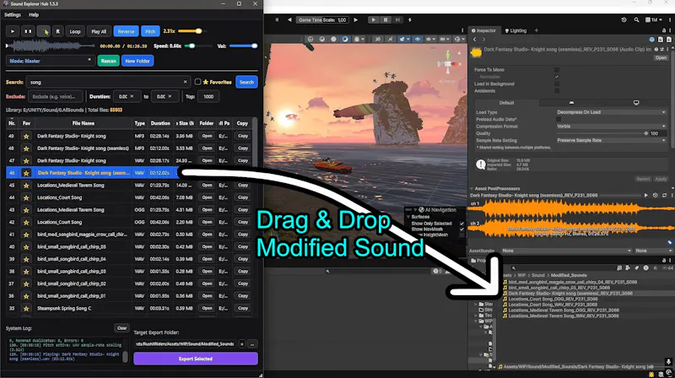Open the Settings menu

[x=13, y=14]
